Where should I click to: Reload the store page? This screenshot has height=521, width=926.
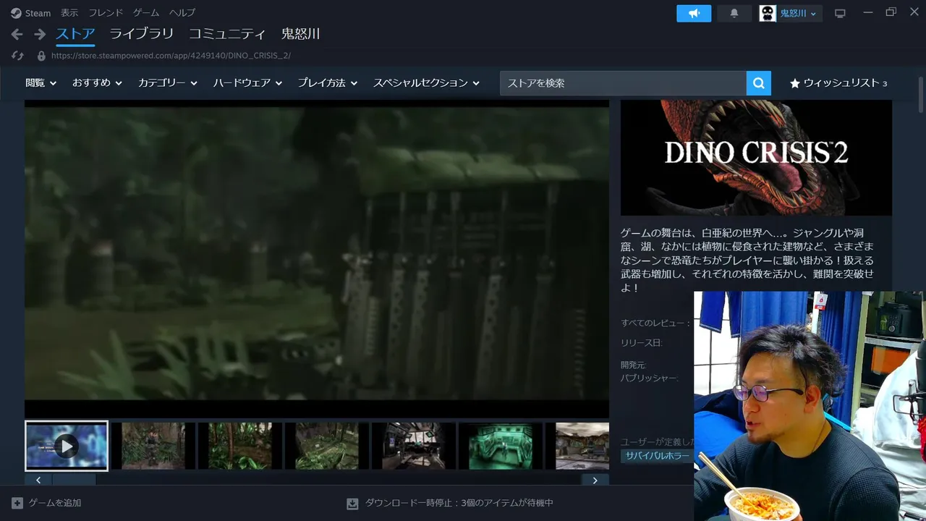pos(18,55)
